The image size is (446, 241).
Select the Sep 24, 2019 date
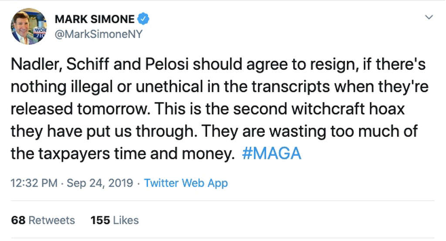pos(100,183)
